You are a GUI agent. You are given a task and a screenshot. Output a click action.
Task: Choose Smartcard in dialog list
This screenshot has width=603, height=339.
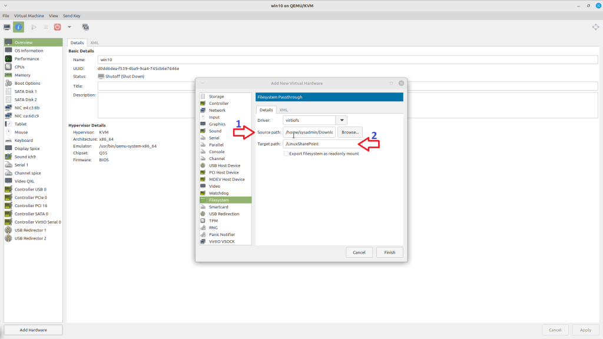(226, 207)
